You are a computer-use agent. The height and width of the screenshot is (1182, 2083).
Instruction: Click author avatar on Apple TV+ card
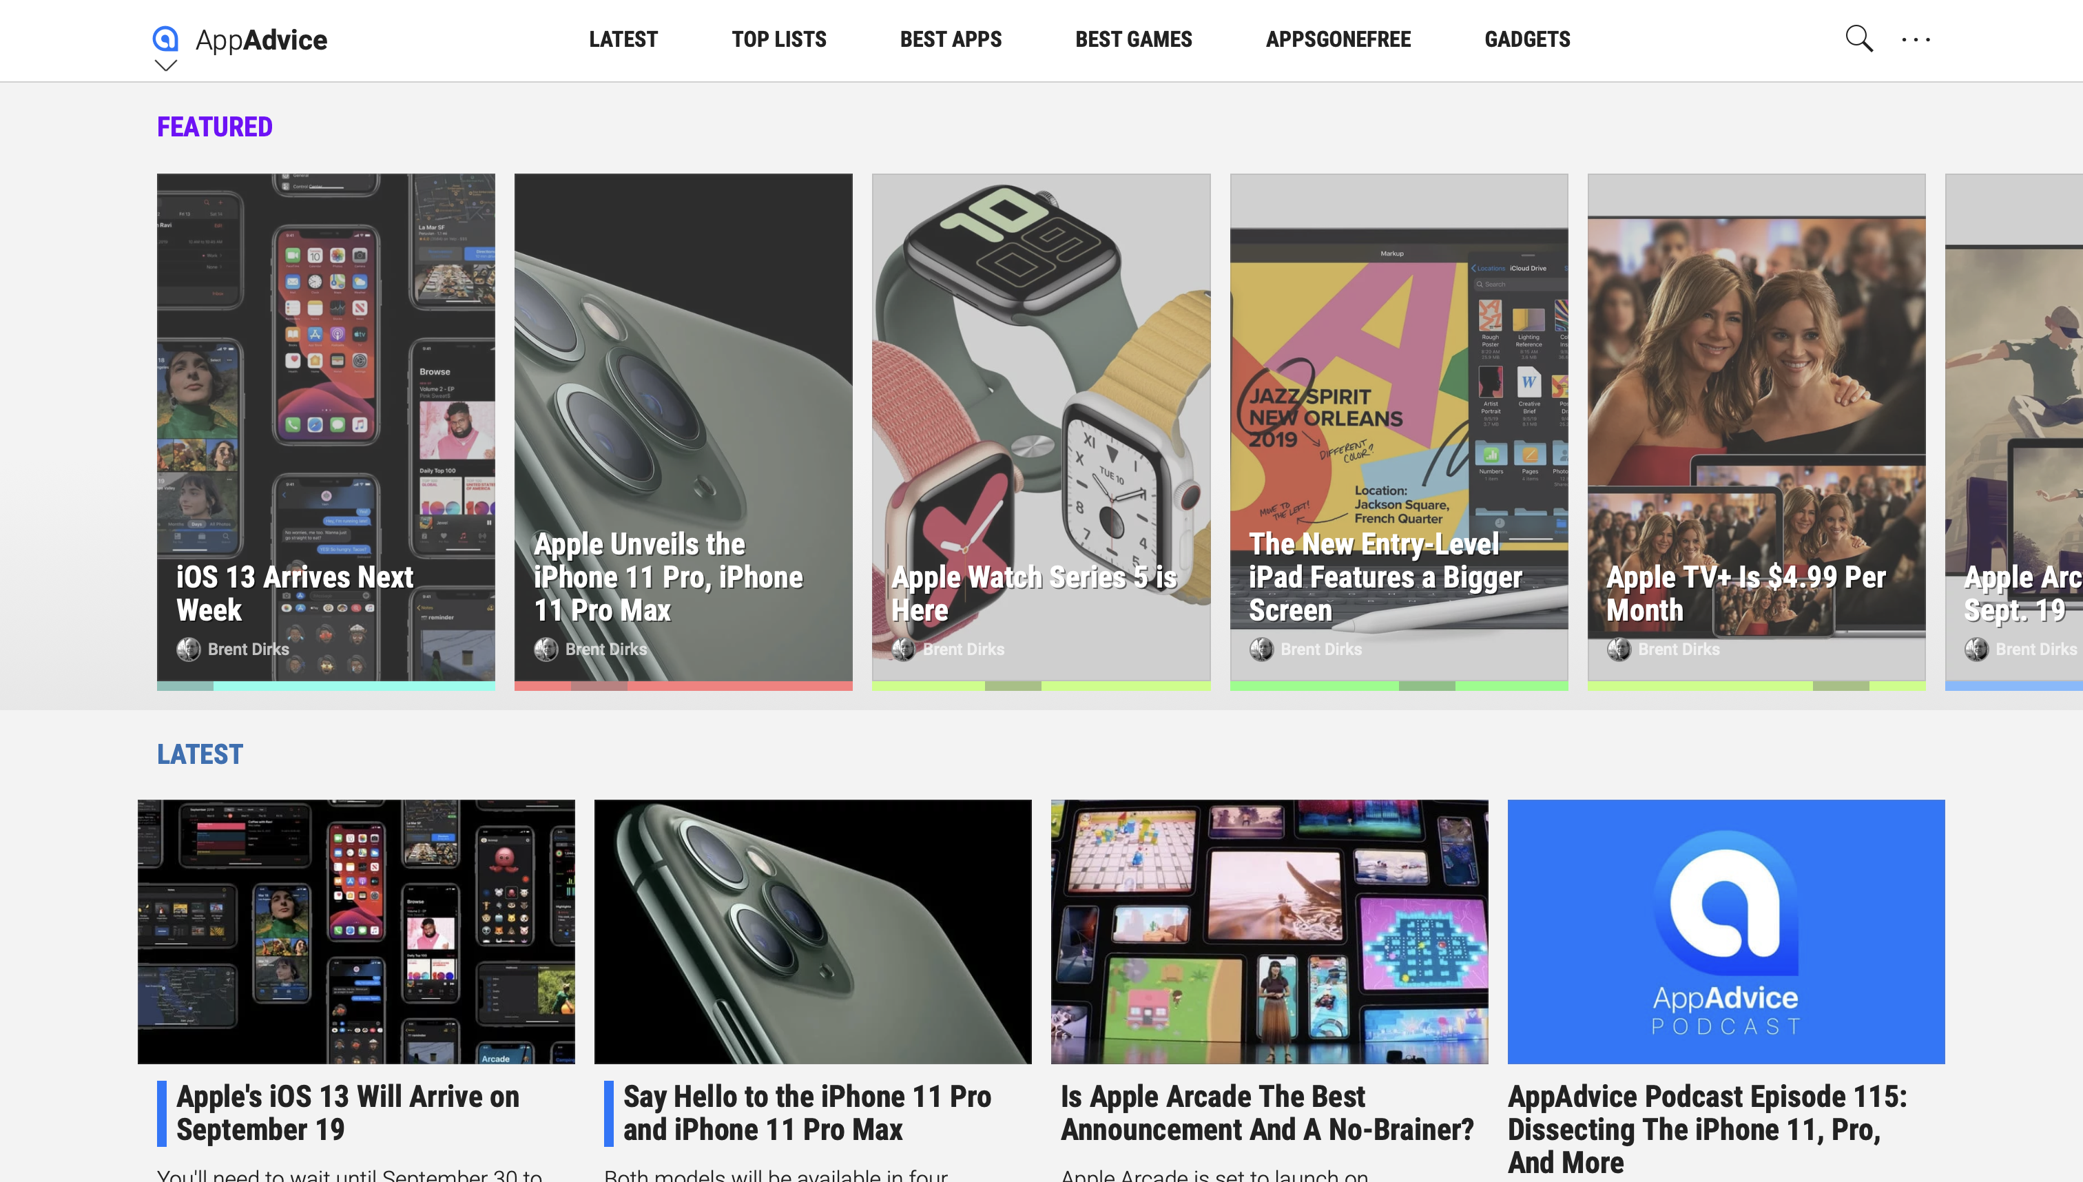tap(1618, 649)
